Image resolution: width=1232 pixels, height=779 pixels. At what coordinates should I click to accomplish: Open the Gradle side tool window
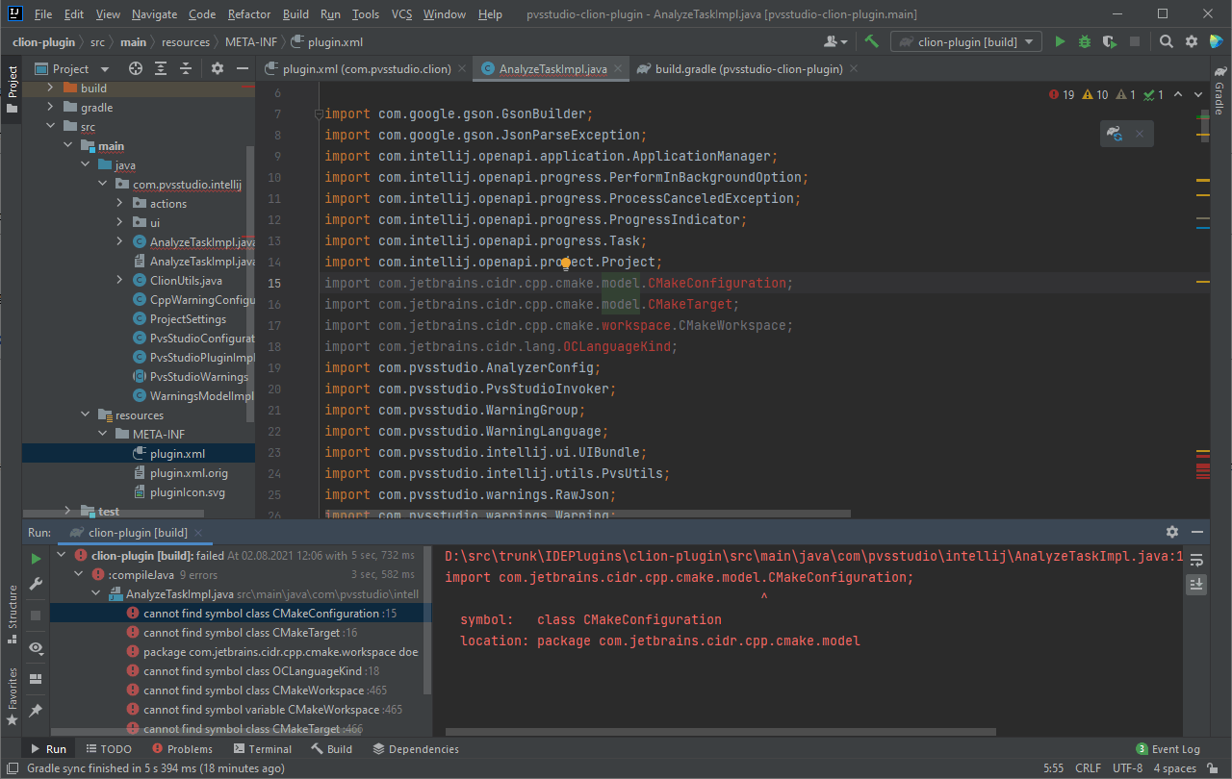pyautogui.click(x=1219, y=91)
